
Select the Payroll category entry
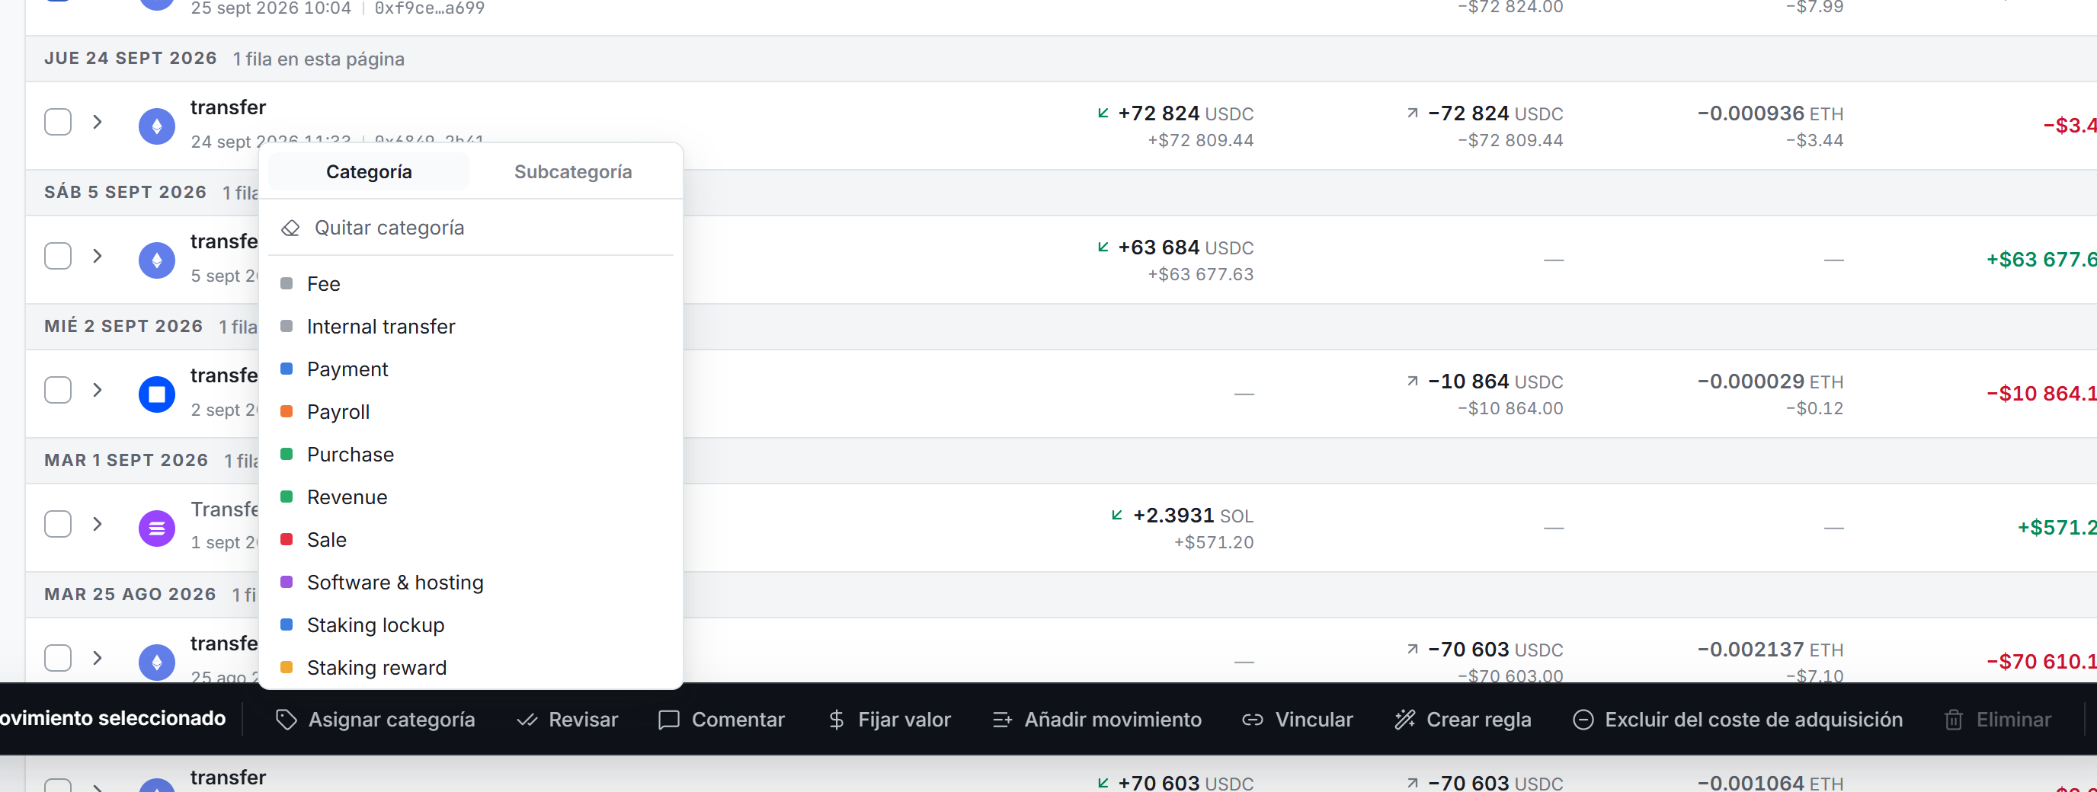pos(470,412)
